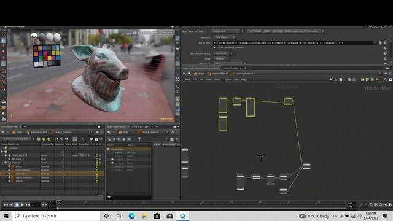Switch to the Scene Graph Layers tab

point(141,127)
